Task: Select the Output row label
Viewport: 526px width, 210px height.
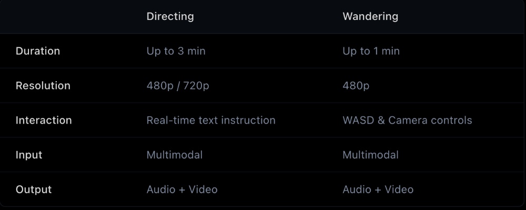Action: [34, 189]
